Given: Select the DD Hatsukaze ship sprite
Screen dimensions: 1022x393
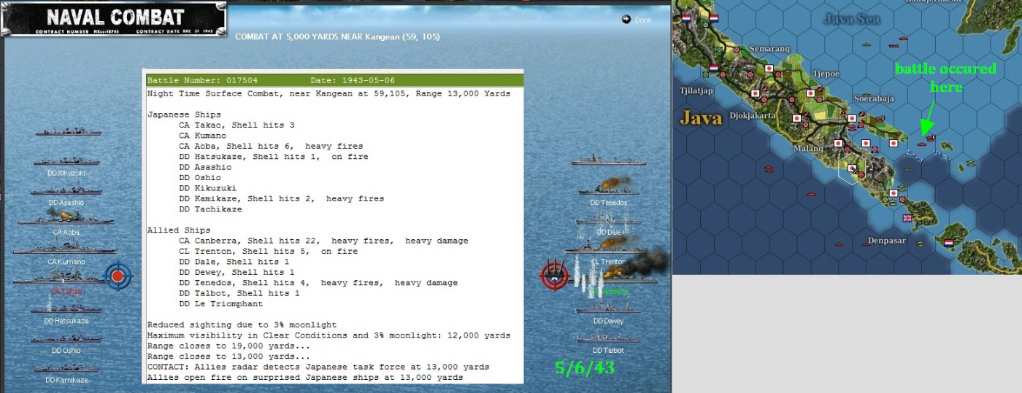Looking at the screenshot, I should [67, 308].
